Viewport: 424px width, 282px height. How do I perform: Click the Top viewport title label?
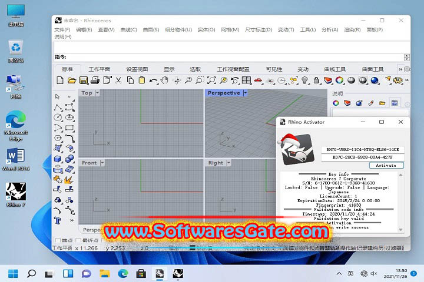[87, 93]
